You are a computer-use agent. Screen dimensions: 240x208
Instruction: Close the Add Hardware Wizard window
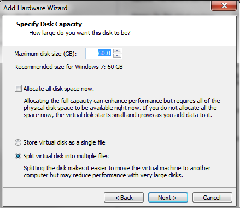pyautogui.click(x=224, y=5)
